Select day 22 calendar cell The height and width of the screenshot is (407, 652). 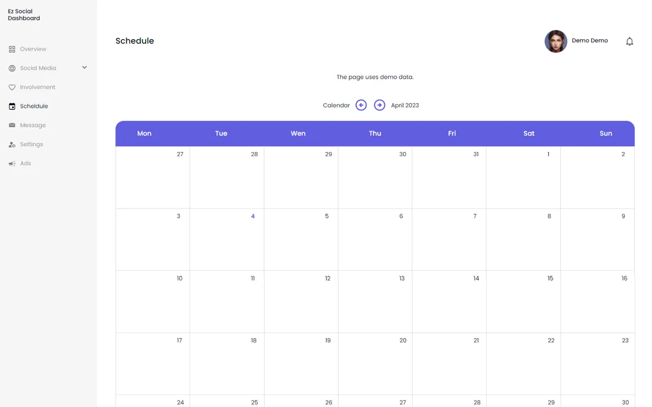[523, 364]
